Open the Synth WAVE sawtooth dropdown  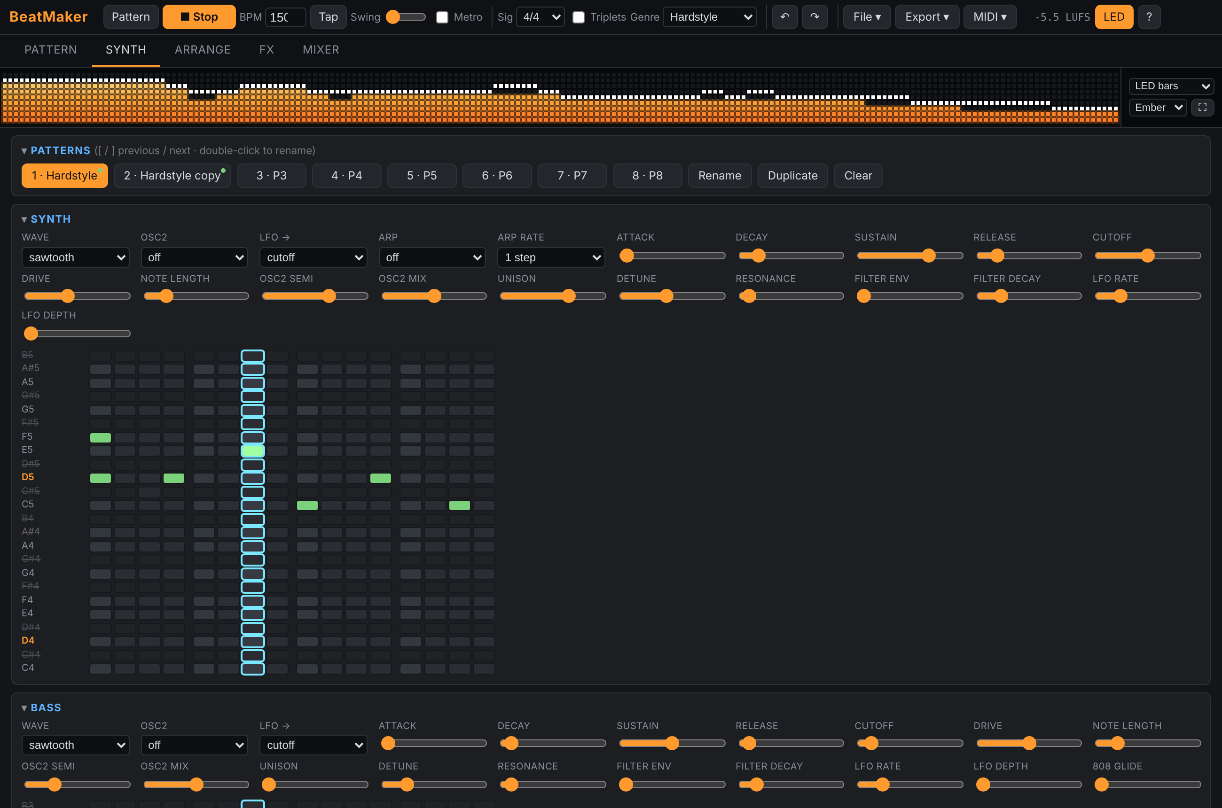(75, 257)
